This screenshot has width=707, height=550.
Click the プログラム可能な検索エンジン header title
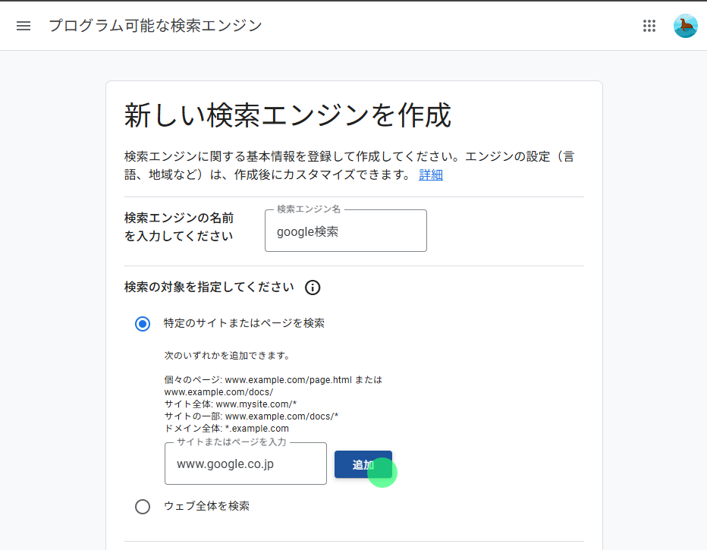click(156, 26)
